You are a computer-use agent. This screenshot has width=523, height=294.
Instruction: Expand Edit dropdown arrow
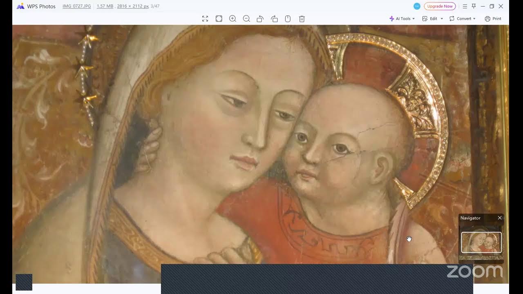[x=442, y=19]
